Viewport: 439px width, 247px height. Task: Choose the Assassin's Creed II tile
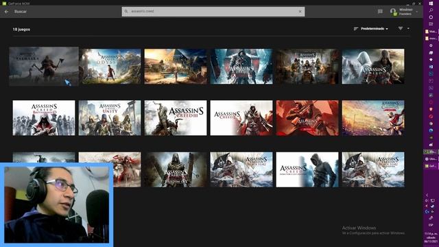(x=241, y=118)
